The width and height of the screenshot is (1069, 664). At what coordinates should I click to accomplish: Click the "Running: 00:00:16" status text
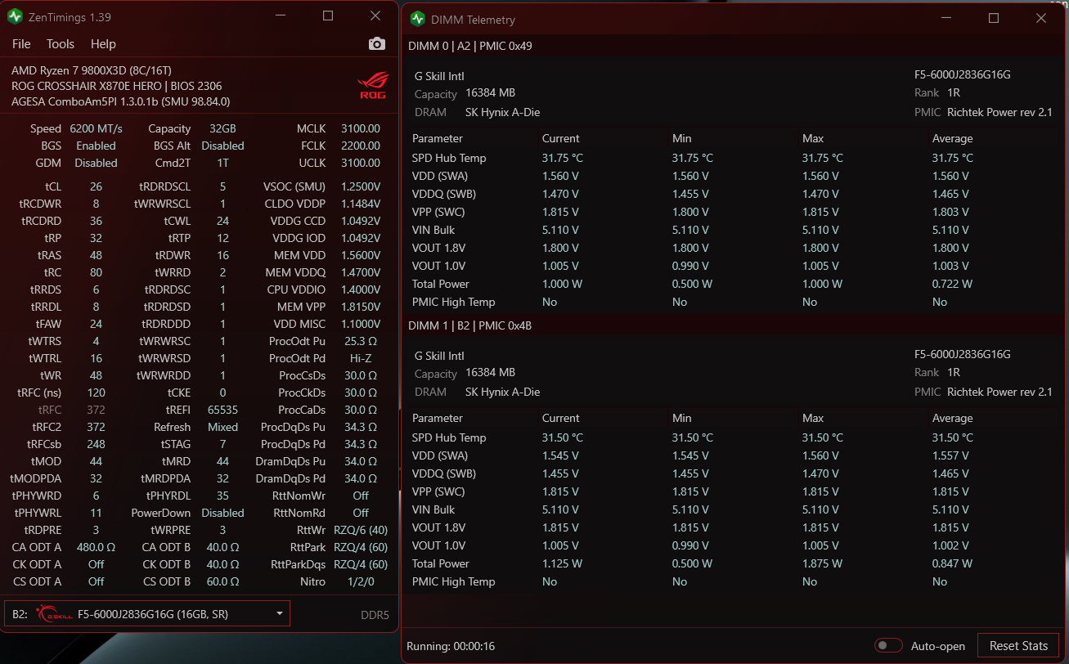point(451,646)
